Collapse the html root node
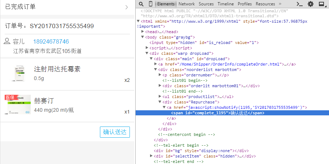The height and width of the screenshot is (164, 329). (138, 21)
